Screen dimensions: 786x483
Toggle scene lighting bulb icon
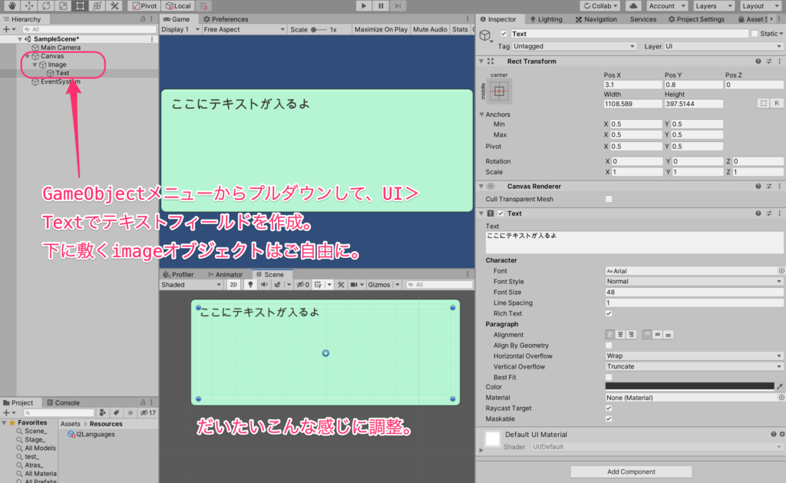tap(249, 285)
